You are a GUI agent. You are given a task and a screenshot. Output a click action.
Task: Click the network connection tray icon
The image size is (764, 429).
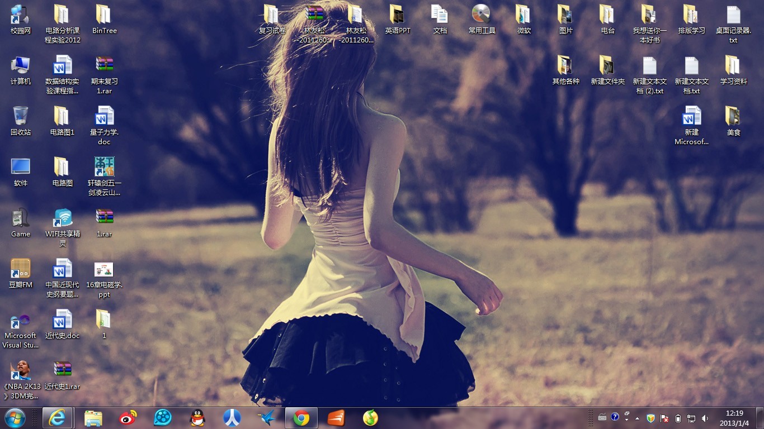691,418
